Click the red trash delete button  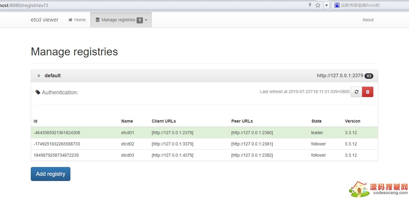(368, 92)
